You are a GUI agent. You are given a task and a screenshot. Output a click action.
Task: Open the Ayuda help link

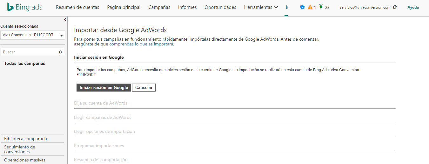(x=413, y=7)
